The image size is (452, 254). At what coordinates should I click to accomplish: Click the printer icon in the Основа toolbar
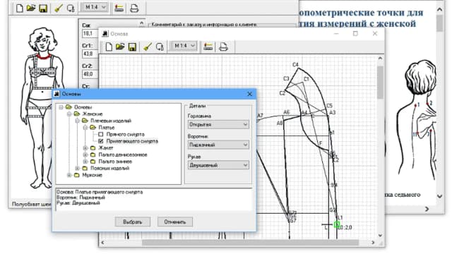[x=223, y=47]
